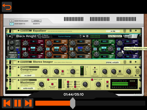Image resolution: width=147 pixels, height=110 pixels.
Task: Click the Bypass Insert FX button
Action: (36, 21)
